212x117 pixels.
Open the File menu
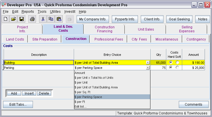coord(6,12)
